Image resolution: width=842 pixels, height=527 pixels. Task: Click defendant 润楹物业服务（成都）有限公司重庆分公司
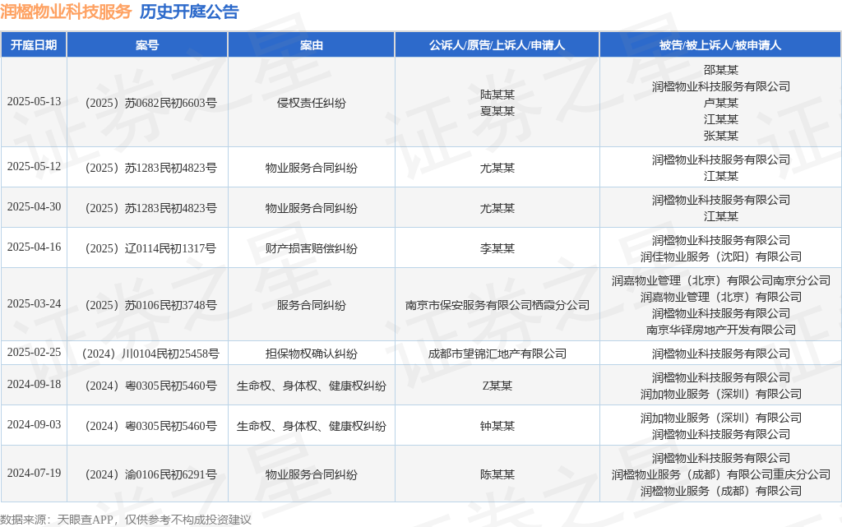pyautogui.click(x=720, y=475)
